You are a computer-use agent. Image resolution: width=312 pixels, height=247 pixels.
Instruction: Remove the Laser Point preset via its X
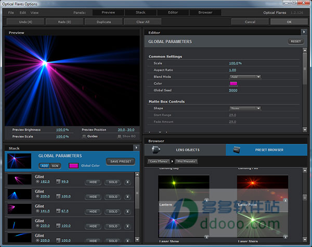[x=285, y=200]
